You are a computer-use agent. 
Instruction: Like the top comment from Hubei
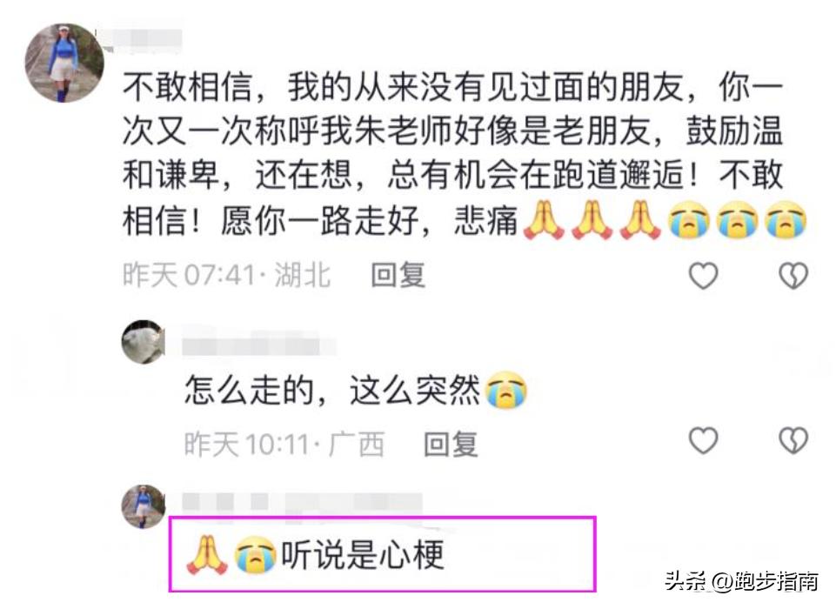point(703,276)
